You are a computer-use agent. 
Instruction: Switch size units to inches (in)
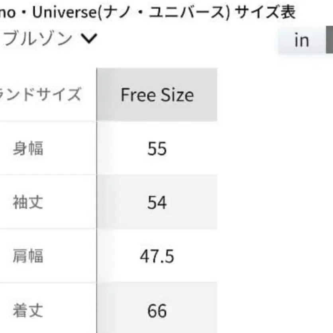pyautogui.click(x=302, y=40)
